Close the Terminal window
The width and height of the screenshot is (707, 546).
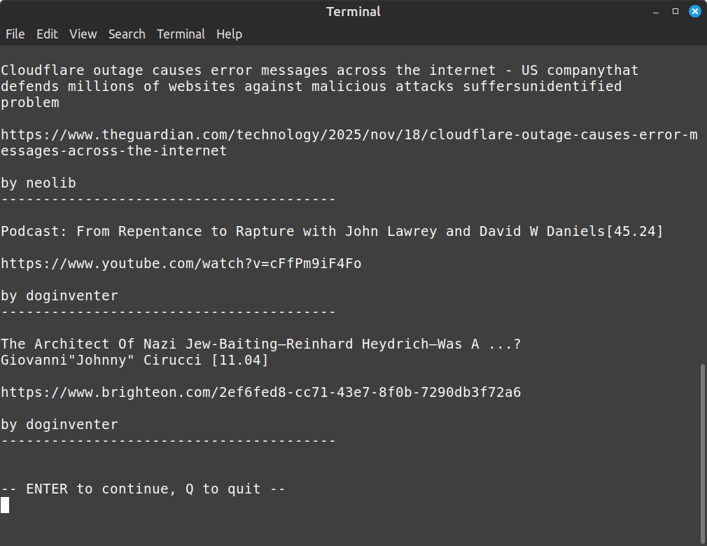(x=695, y=12)
